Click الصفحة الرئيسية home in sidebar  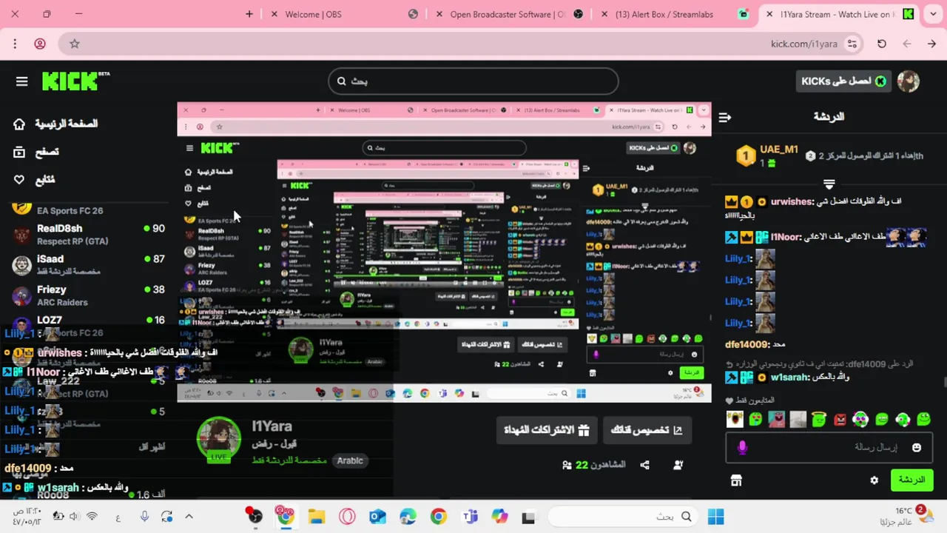[56, 124]
